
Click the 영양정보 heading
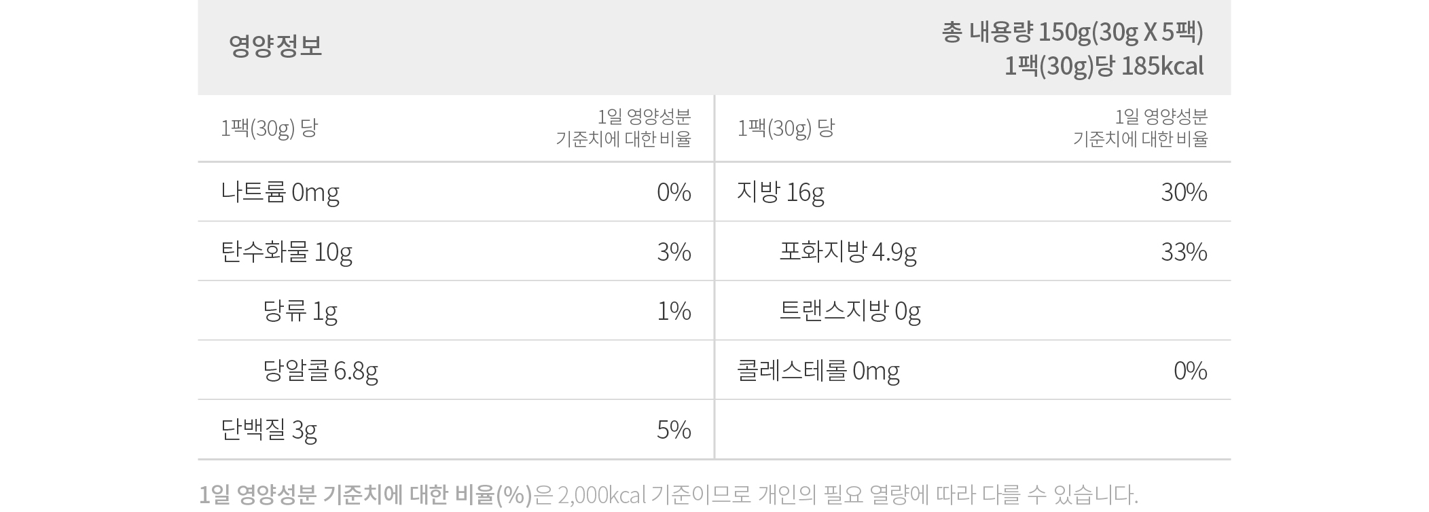[275, 46]
